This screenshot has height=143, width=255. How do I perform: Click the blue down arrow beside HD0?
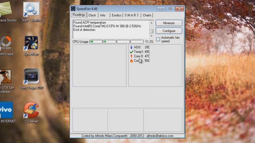click(x=131, y=47)
